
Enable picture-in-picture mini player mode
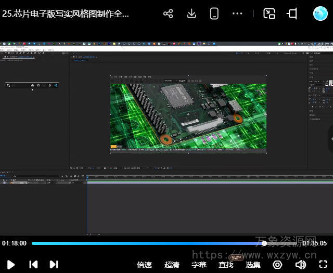[x=269, y=14]
